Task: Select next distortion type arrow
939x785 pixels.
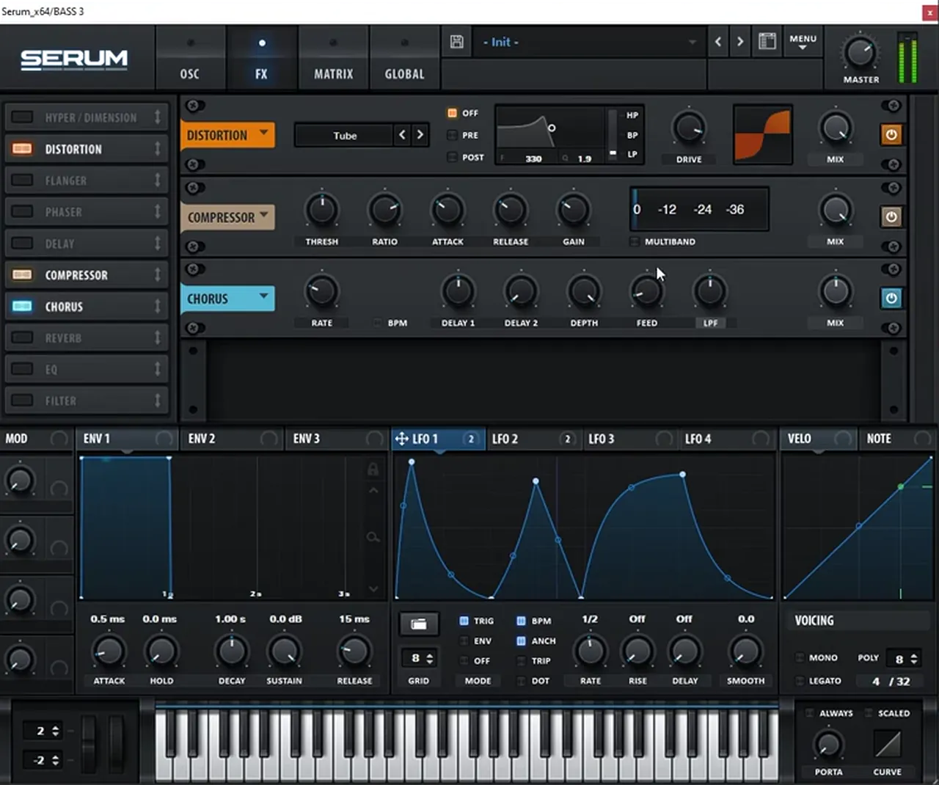Action: click(420, 135)
